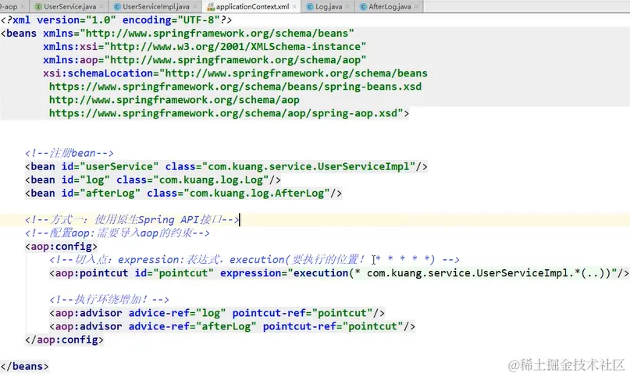
Task: Click the afterLog bean definition line
Action: pyautogui.click(x=183, y=193)
